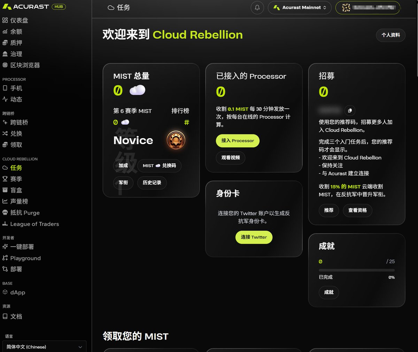The image size is (418, 352).
Task: Open 动态 under Processor
Action: 13,100
